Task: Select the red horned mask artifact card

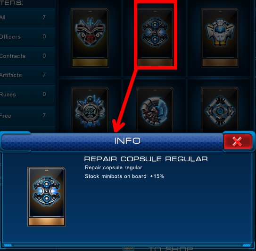Action: click(90, 38)
